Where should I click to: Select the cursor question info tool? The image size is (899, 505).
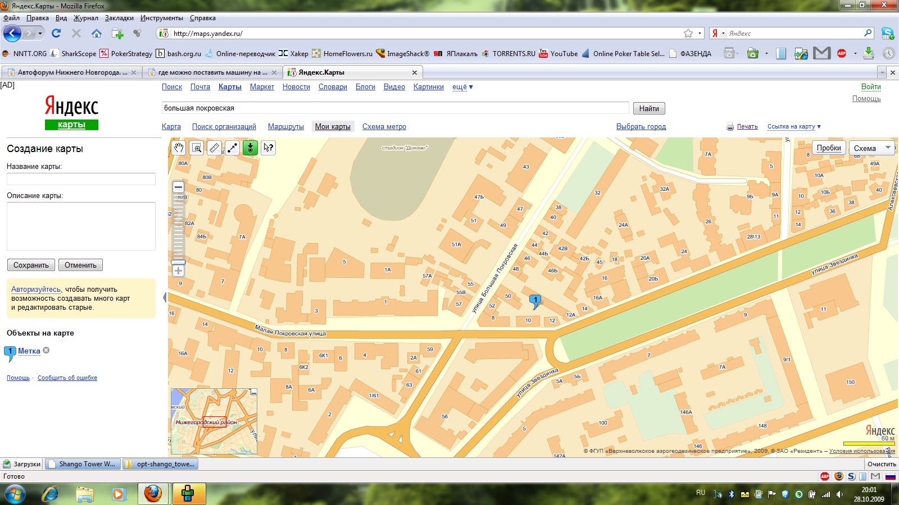click(268, 148)
